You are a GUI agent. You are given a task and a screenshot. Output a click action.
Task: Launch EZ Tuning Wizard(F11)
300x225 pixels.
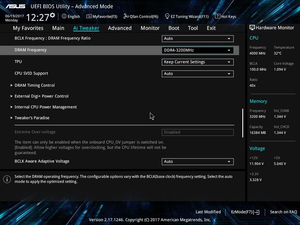click(187, 17)
